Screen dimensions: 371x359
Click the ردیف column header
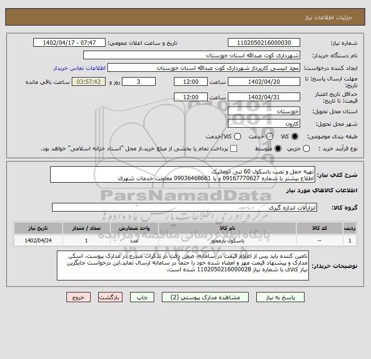(x=350, y=228)
